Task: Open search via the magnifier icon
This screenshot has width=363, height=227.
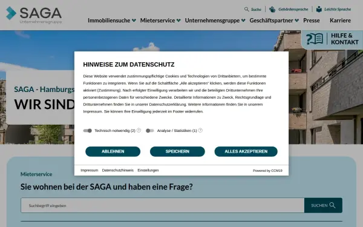Action: 247,9
